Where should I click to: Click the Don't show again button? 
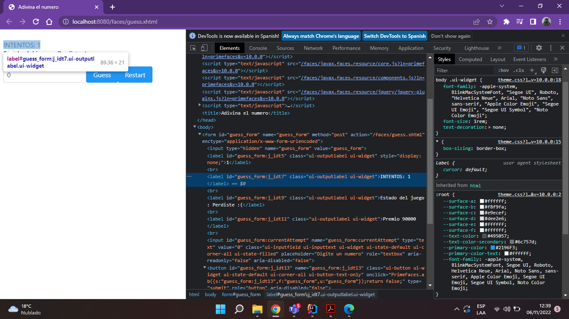[451, 36]
